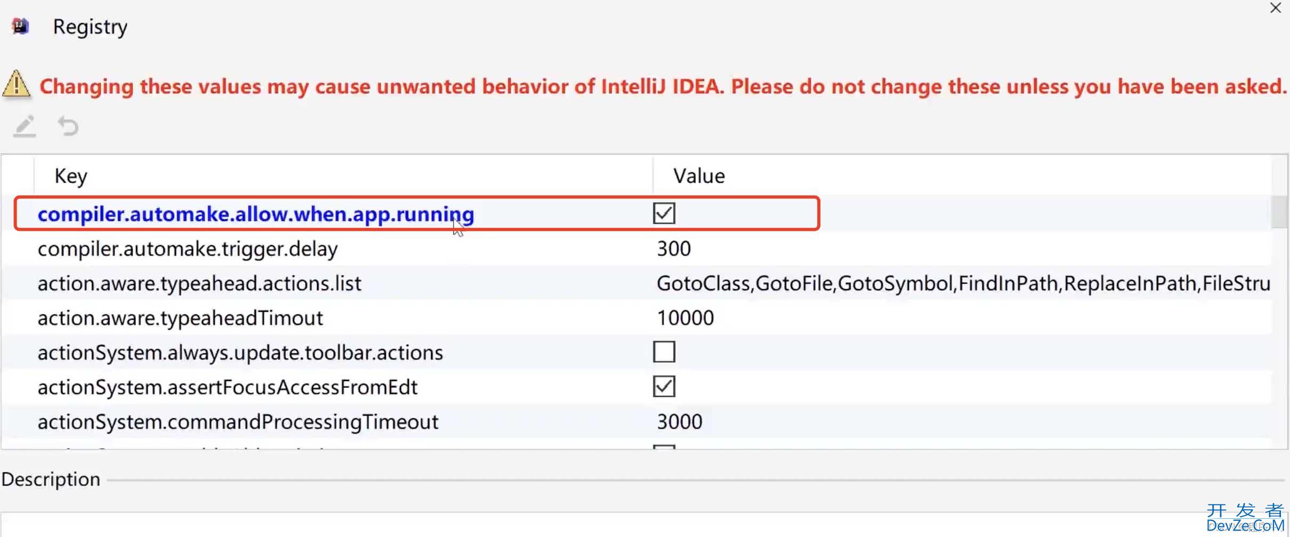The image size is (1290, 537).
Task: Click the GotoClass,GotoFile value cell
Action: [963, 283]
